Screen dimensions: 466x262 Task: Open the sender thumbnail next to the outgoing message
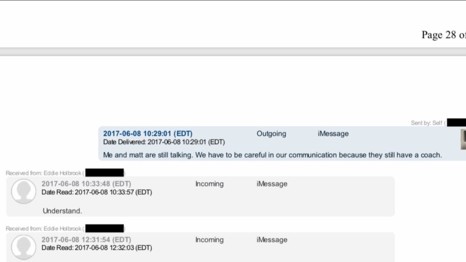pyautogui.click(x=463, y=139)
